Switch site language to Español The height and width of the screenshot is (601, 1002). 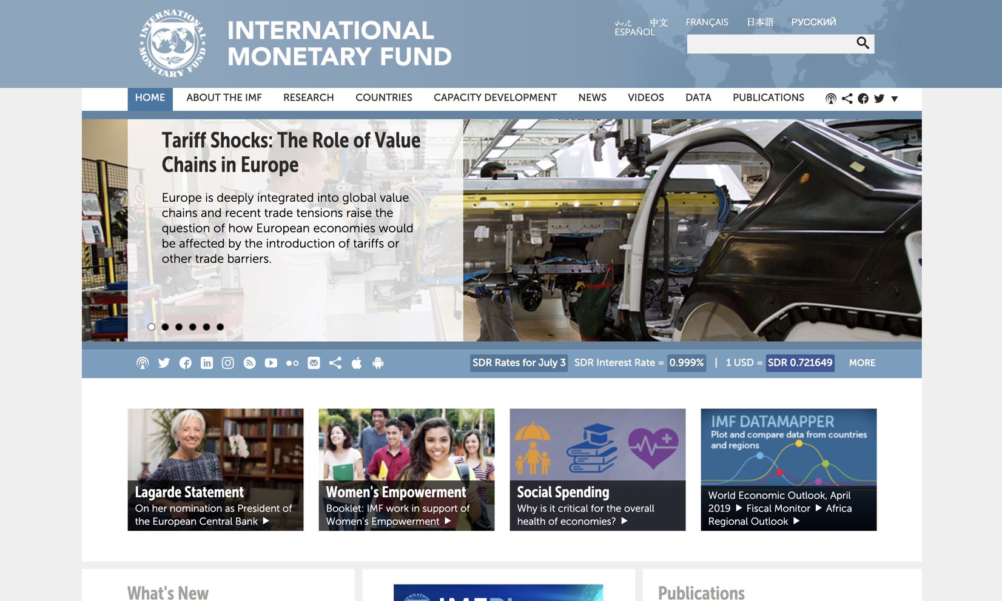pyautogui.click(x=634, y=32)
